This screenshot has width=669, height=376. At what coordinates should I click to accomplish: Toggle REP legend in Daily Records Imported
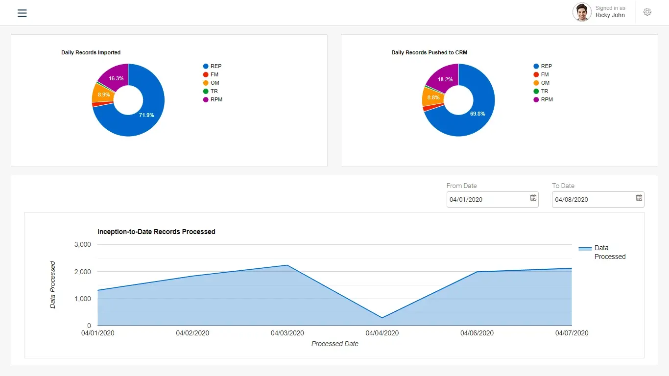(x=215, y=66)
